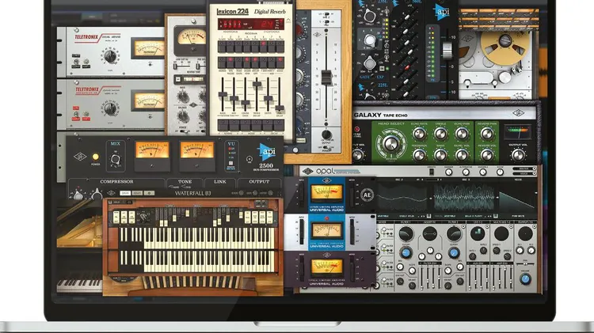Click the silver 1176 limiter VU meter
This screenshot has width=594, height=333.
click(326, 229)
